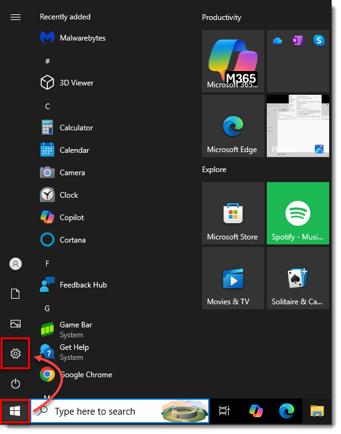This screenshot has height=434, width=341.
Task: Click the search box on the taskbar
Action: coord(120,411)
